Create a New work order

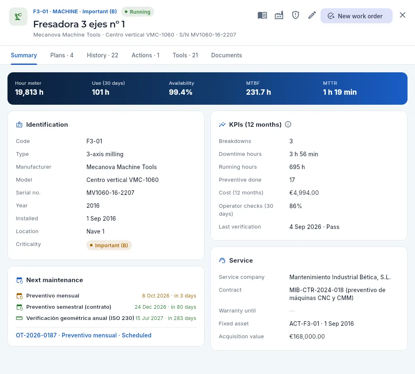coord(356,16)
